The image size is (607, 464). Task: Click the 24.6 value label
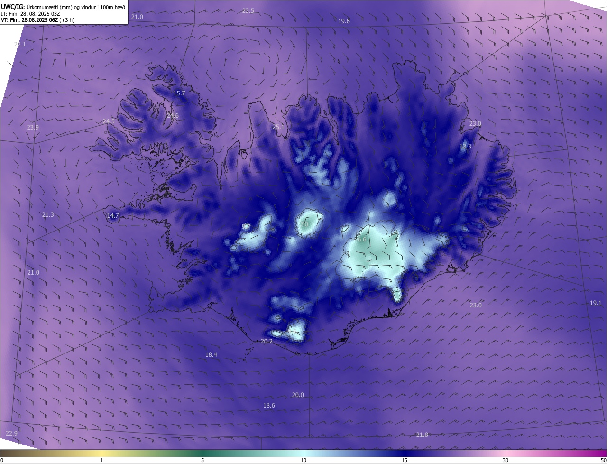click(x=173, y=116)
